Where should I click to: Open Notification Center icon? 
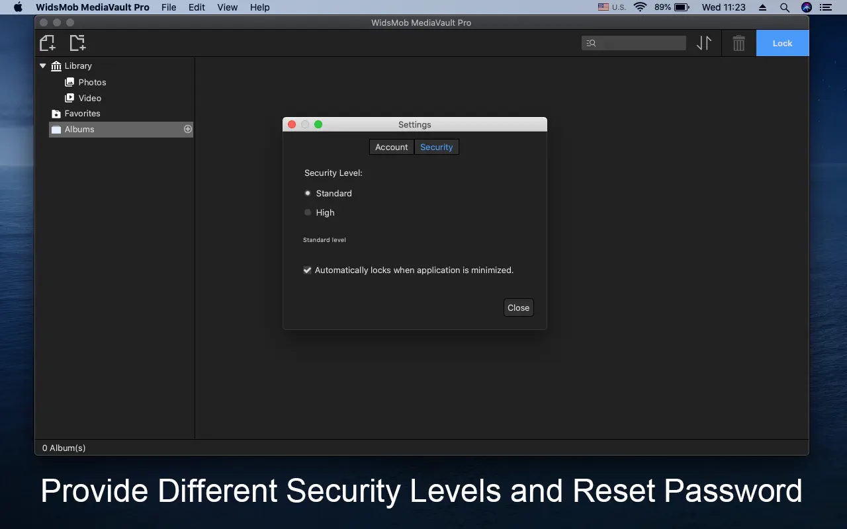click(x=825, y=7)
